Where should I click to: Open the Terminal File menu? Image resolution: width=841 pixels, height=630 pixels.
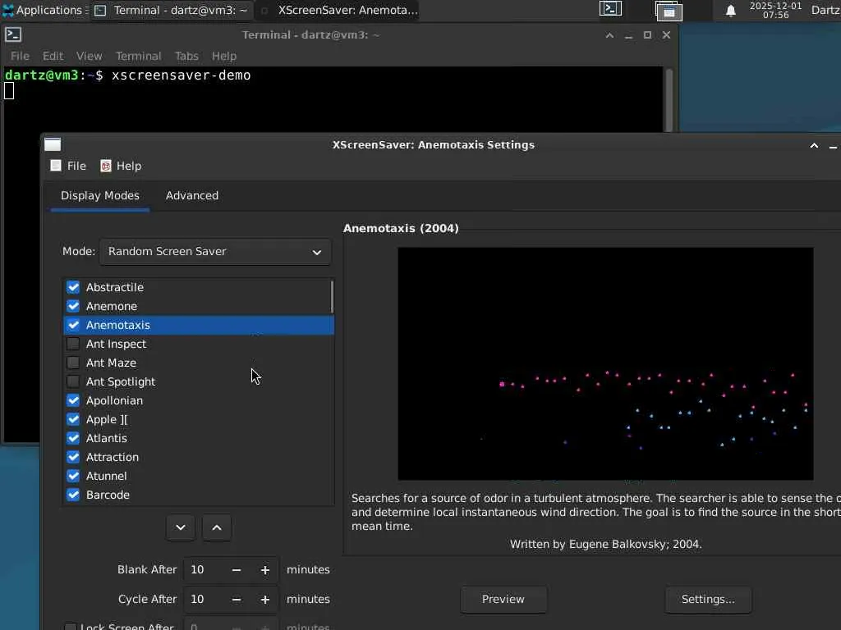click(x=20, y=56)
